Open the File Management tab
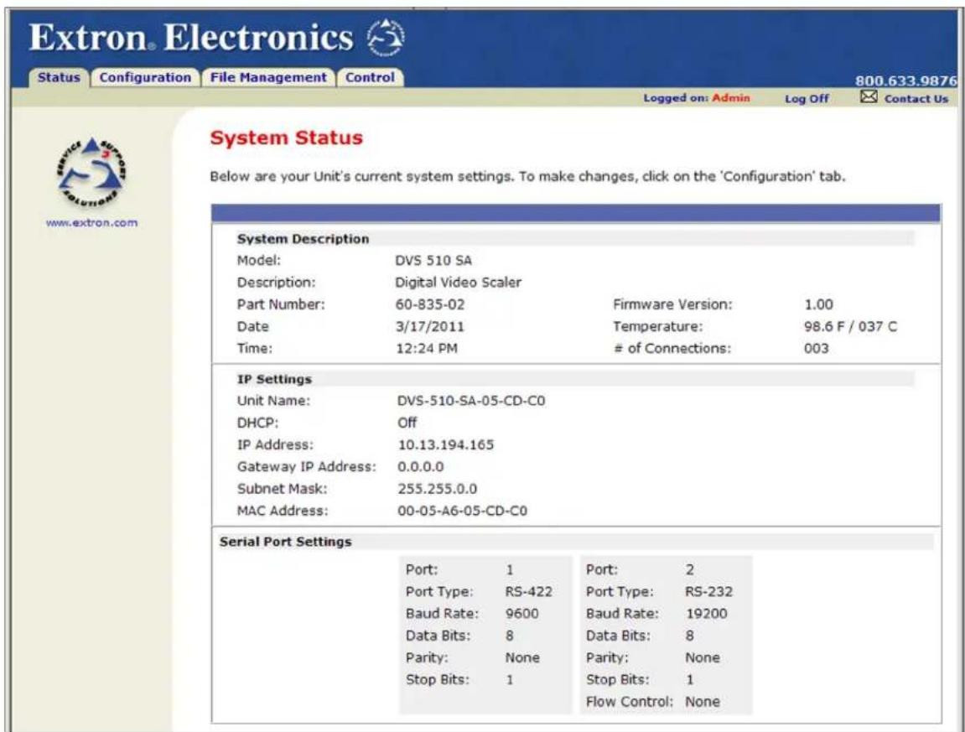This screenshot has width=965, height=732. point(268,78)
